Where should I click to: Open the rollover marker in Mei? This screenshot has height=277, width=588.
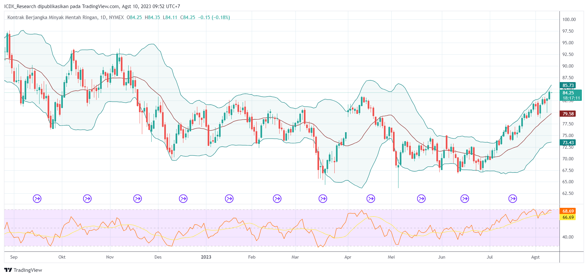421,198
